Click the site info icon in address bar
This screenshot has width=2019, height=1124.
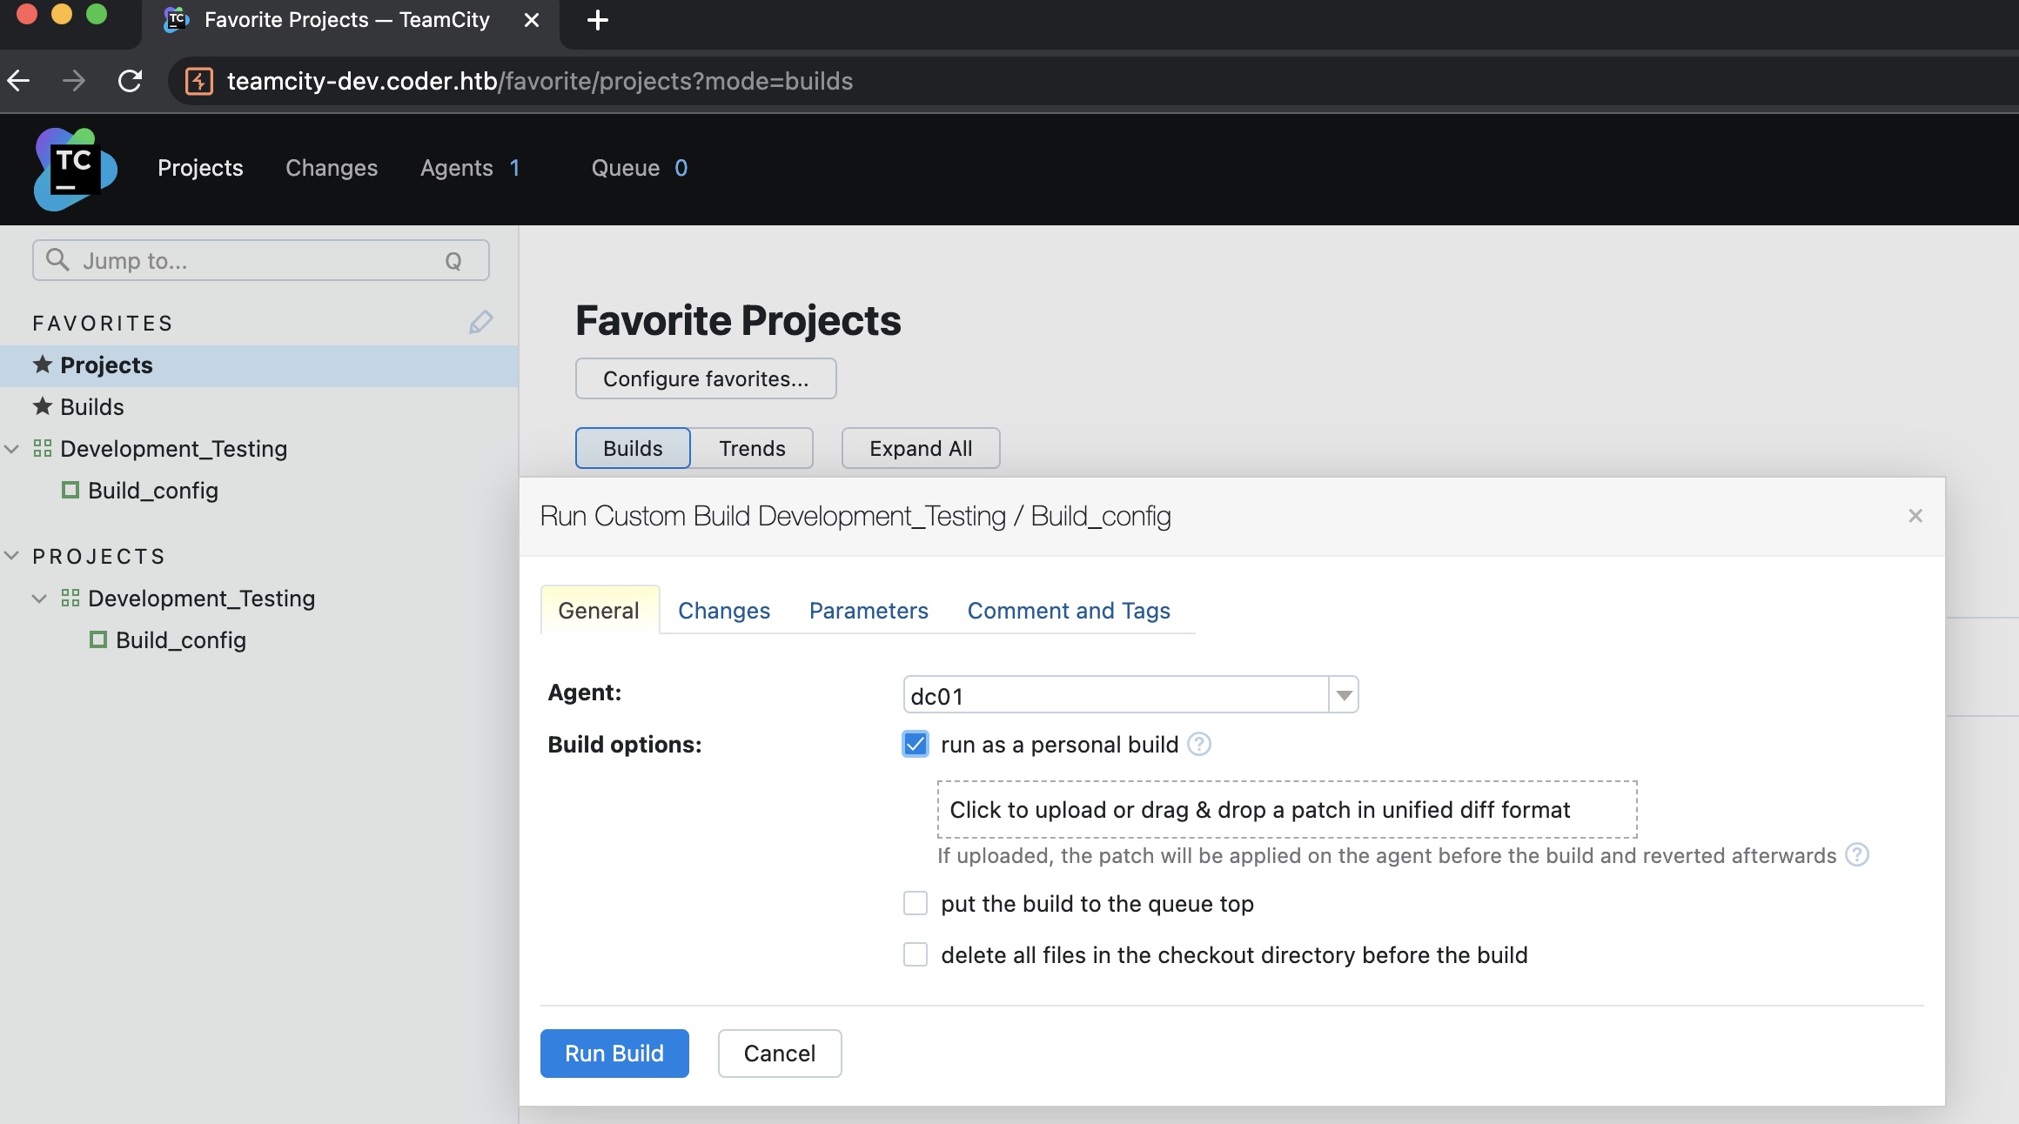tap(199, 81)
